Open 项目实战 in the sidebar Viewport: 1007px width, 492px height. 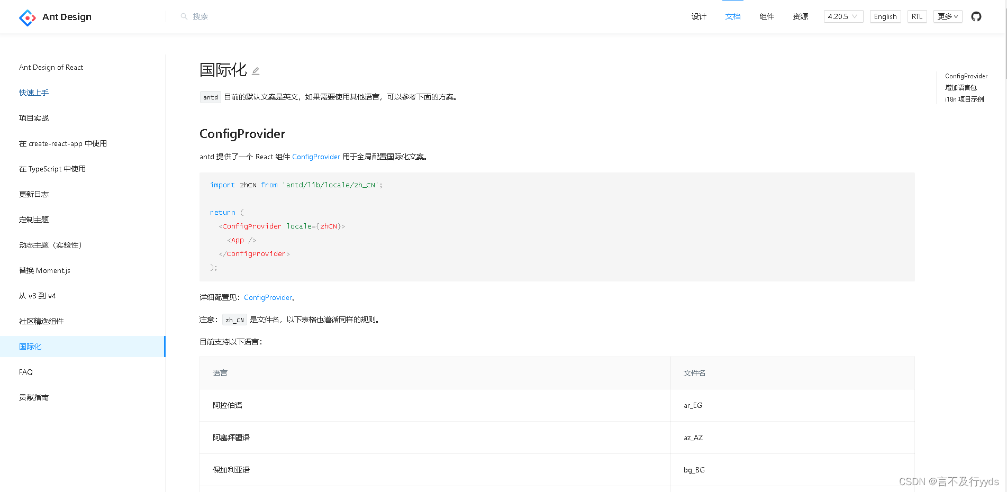pos(34,118)
